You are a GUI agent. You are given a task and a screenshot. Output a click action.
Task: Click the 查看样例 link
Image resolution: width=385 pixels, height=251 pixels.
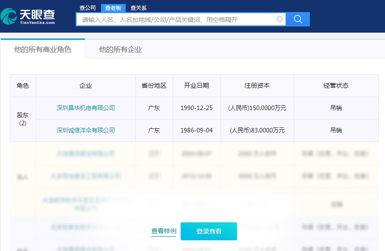click(164, 231)
